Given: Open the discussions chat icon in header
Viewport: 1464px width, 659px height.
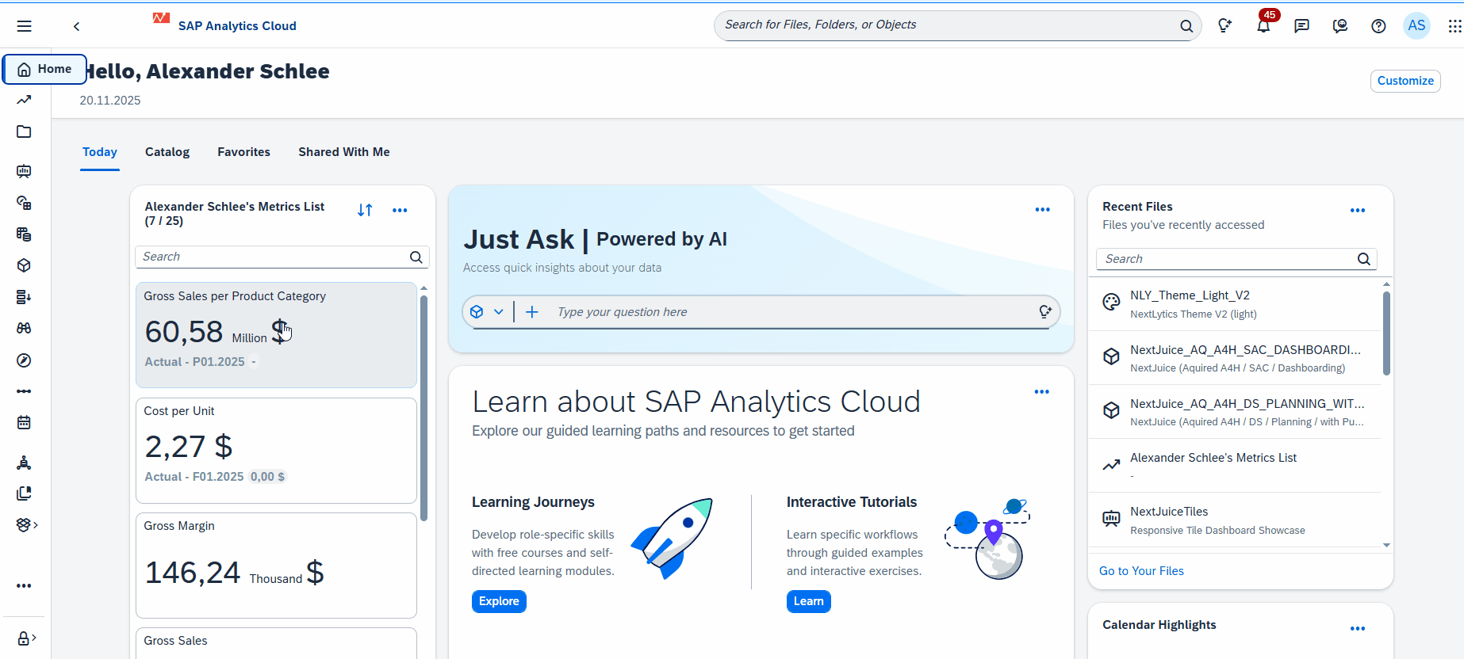Looking at the screenshot, I should (x=1301, y=26).
